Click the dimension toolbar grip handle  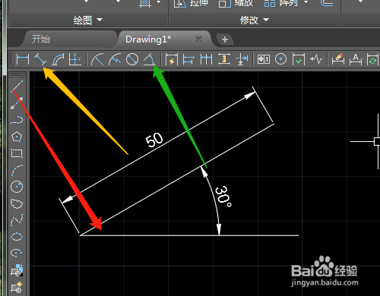tap(11, 58)
